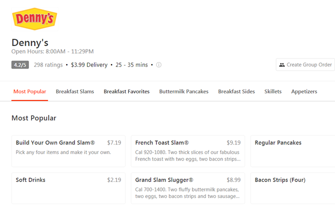This screenshot has height=206, width=335.
Task: Switch to the Appetizers tab
Action: 304,91
